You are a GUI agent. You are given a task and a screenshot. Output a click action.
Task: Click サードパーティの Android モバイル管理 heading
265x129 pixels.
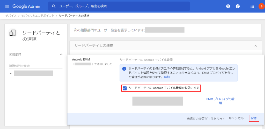coord(146,60)
